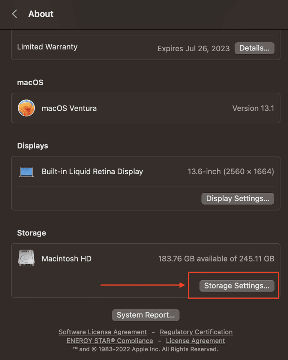This screenshot has height=360, width=288.
Task: Select the Limited Warranty row
Action: (x=47, y=47)
